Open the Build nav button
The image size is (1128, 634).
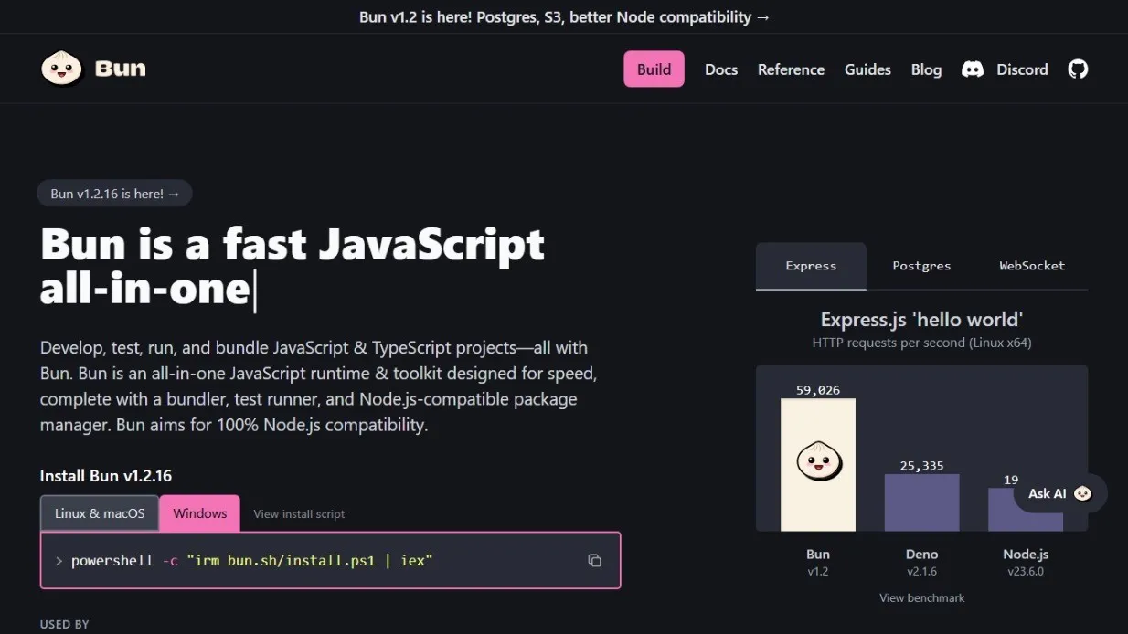point(654,69)
